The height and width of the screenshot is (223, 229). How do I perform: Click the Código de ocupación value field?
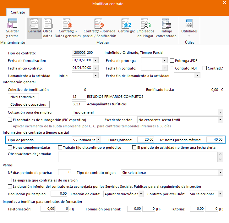79,104
